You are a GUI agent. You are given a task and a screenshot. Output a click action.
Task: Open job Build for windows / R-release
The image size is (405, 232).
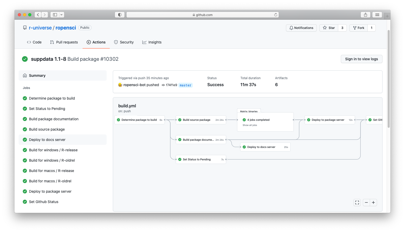click(63, 150)
